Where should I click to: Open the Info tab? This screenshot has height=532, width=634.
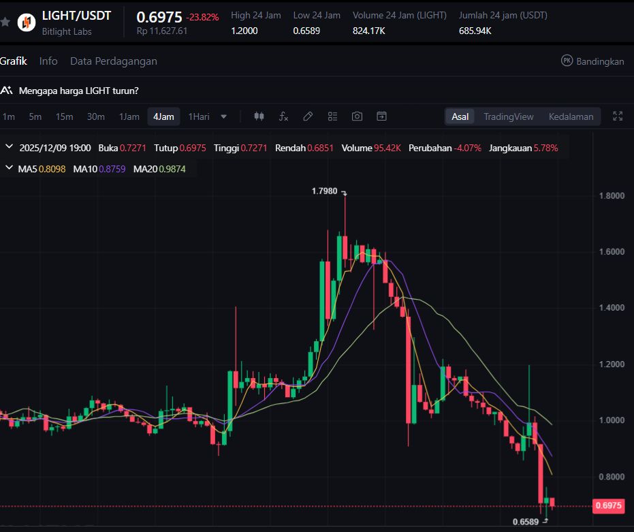click(48, 61)
